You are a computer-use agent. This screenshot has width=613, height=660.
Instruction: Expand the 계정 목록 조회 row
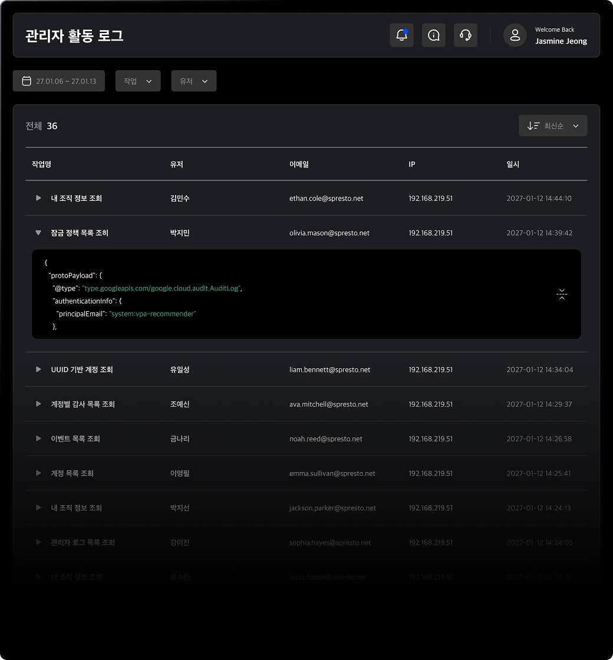click(38, 473)
